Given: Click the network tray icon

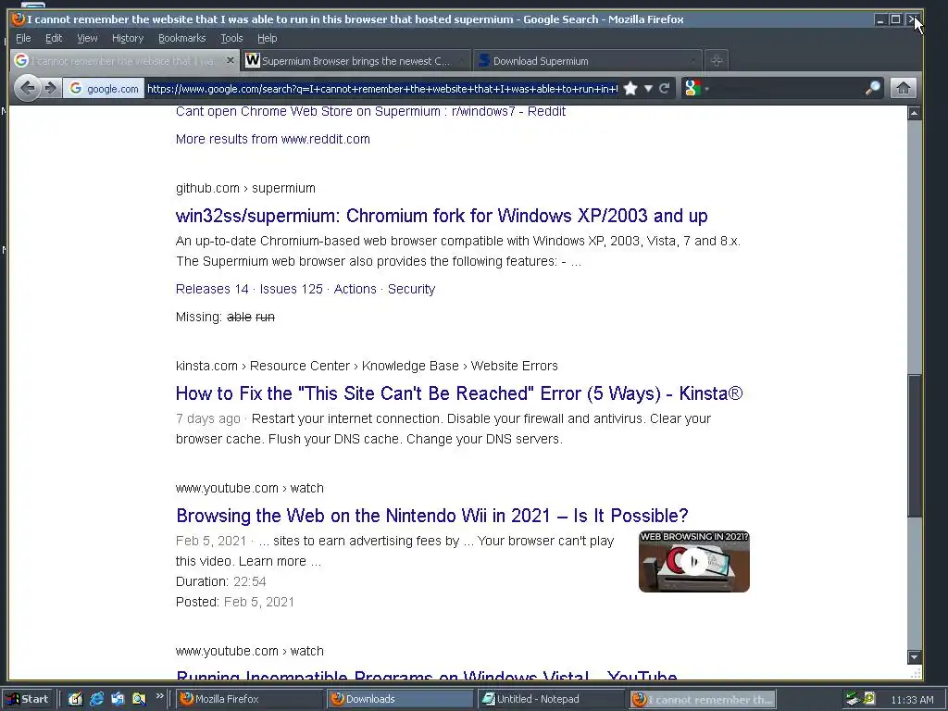Looking at the screenshot, I should tap(853, 699).
